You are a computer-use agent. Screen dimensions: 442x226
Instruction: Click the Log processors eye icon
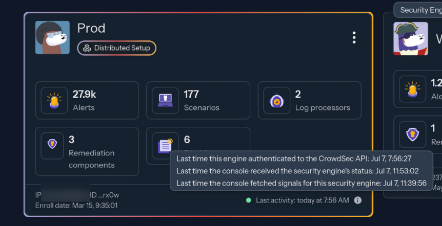click(276, 100)
